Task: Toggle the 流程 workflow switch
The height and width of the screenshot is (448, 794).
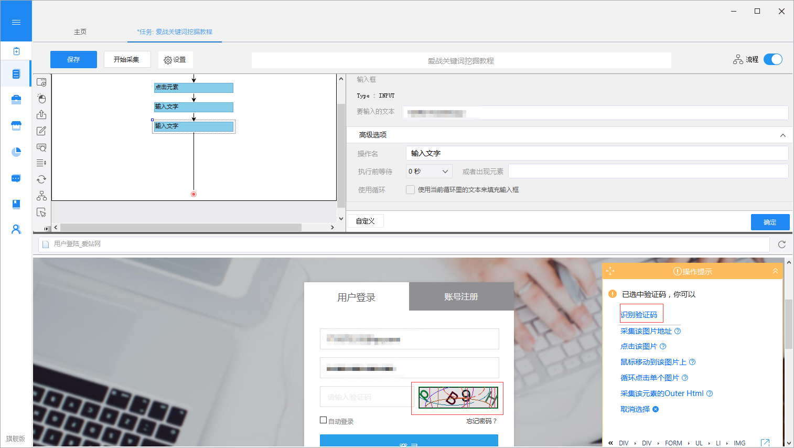Action: click(x=773, y=59)
